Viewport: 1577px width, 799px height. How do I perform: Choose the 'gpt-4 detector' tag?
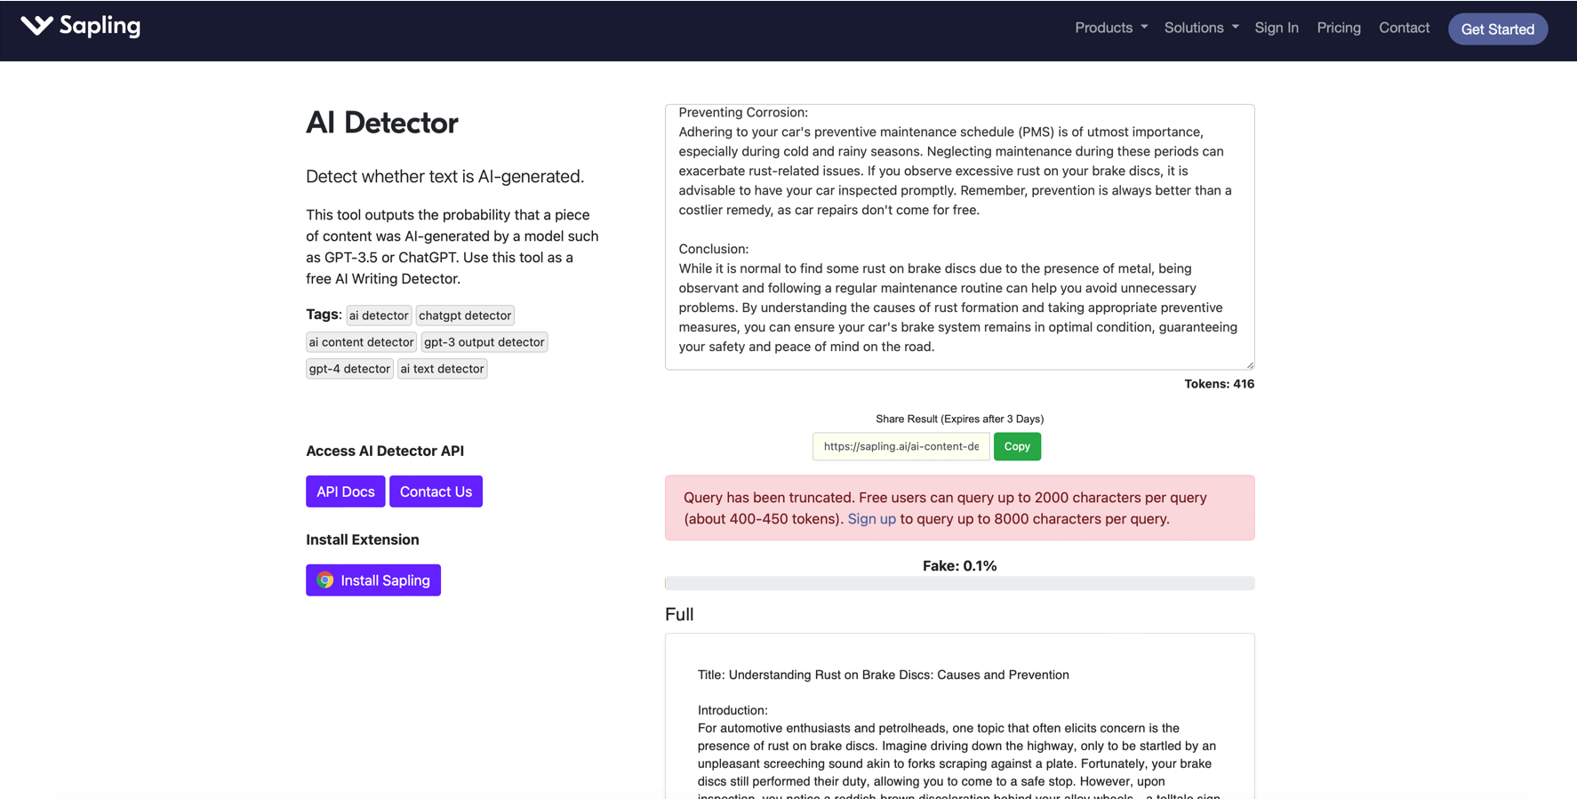pos(349,369)
